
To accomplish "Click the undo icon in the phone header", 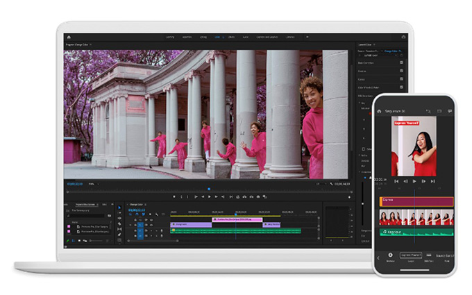I will 429,110.
